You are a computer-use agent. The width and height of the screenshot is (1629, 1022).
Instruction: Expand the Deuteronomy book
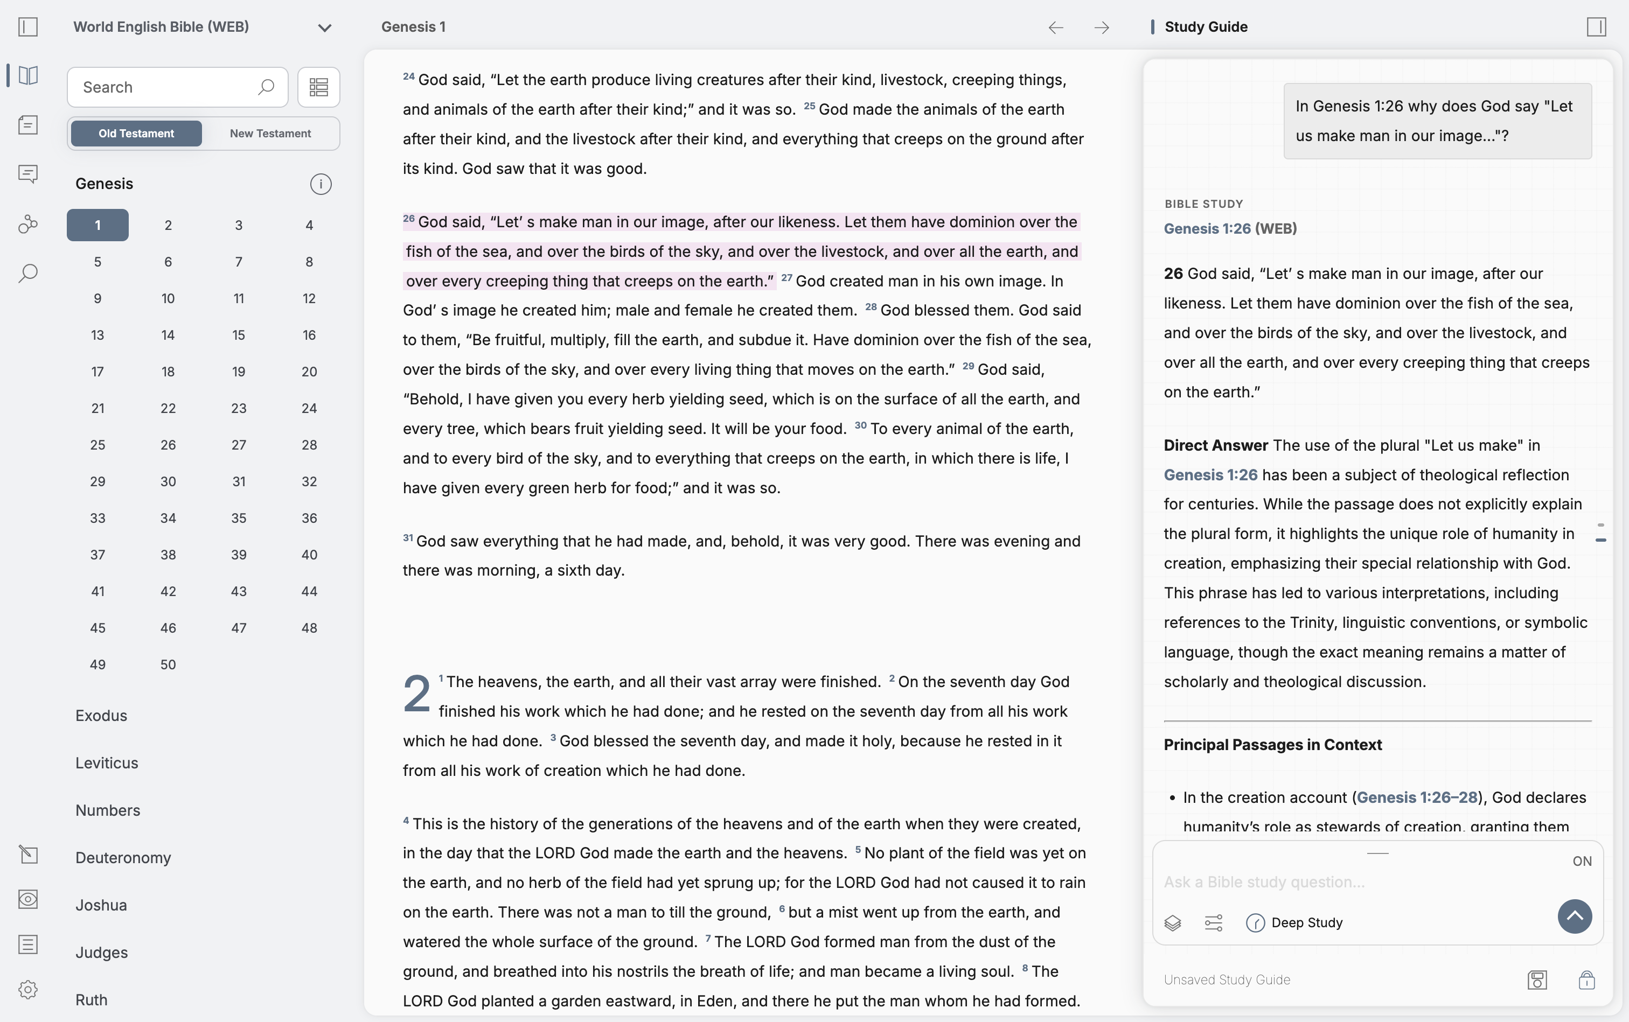(x=123, y=858)
